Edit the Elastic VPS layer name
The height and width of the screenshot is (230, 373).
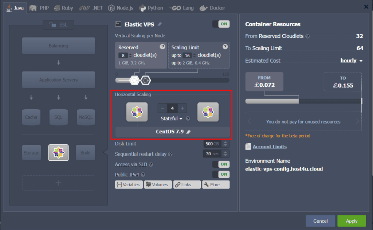pyautogui.click(x=160, y=24)
